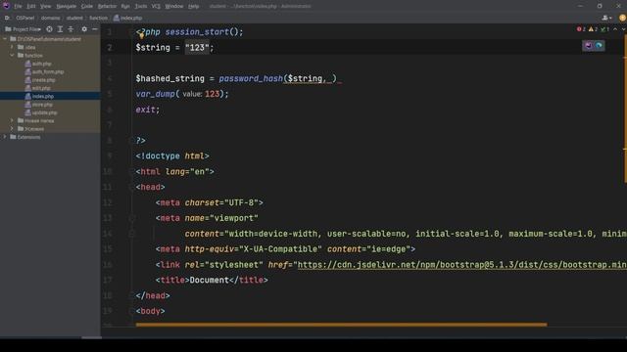Select auth.php in project tree

(41, 64)
